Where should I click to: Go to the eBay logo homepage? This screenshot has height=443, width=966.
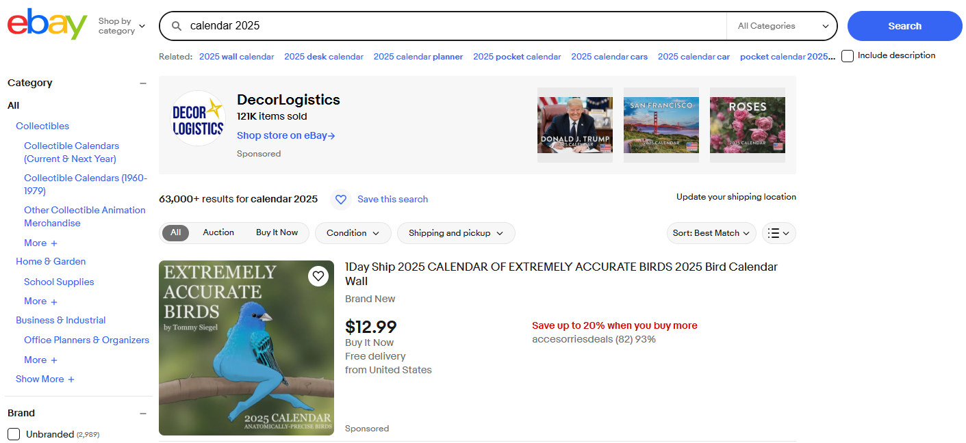(x=47, y=24)
